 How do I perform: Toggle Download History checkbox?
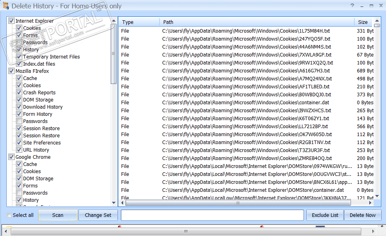(19, 107)
